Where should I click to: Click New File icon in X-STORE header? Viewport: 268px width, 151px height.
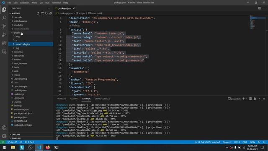pyautogui.click(x=38, y=13)
